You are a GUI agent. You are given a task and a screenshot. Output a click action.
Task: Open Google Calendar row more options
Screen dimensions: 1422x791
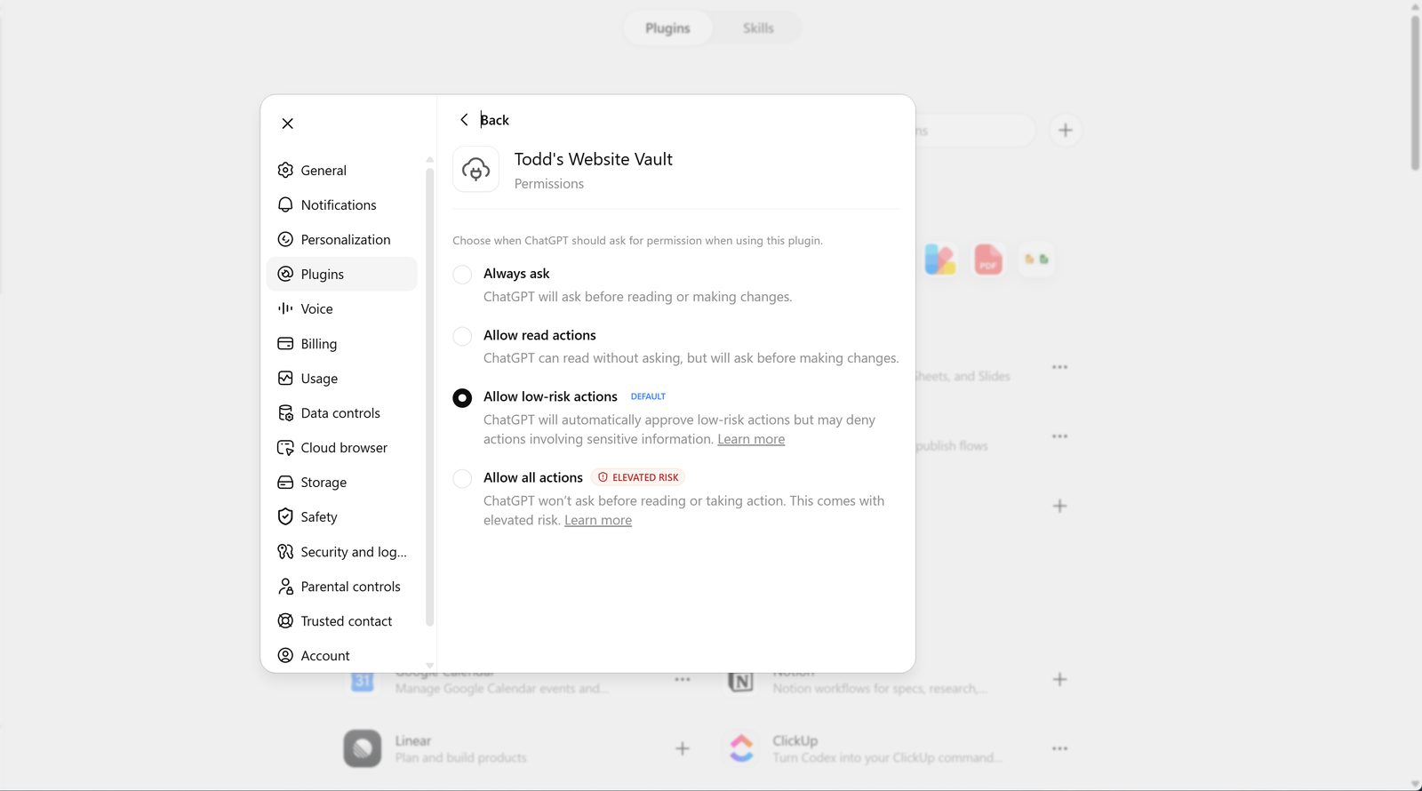tap(683, 679)
